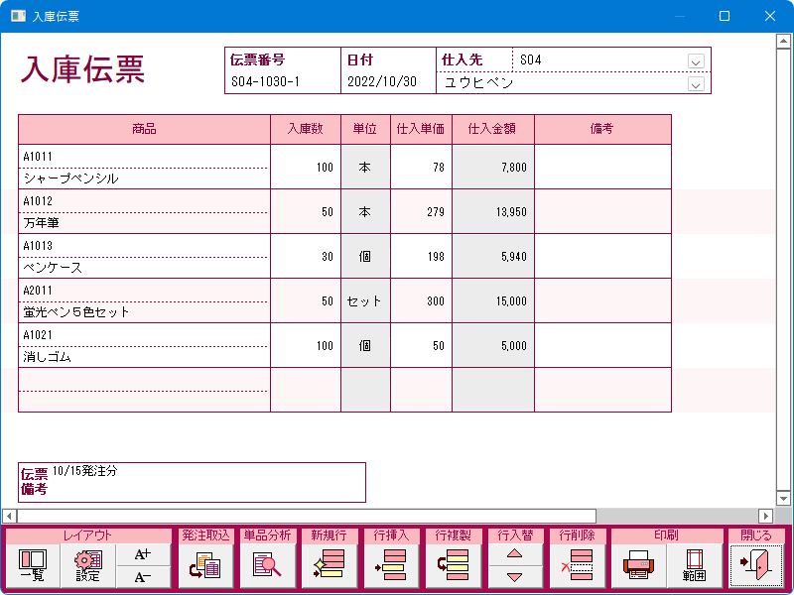Print the slip with the printer icon
Viewport: 794px width, 595px height.
coord(639,565)
